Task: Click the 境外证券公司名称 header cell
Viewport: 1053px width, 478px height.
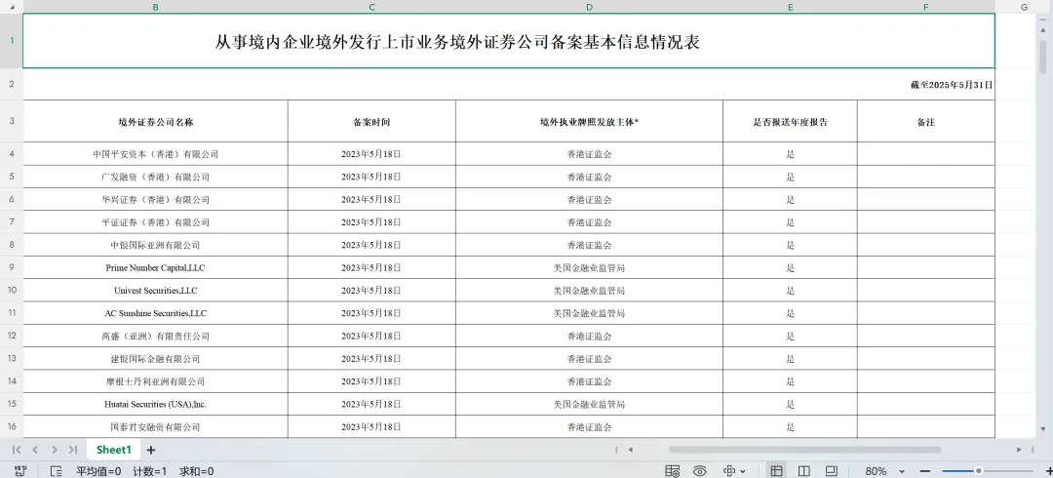Action: coord(155,122)
